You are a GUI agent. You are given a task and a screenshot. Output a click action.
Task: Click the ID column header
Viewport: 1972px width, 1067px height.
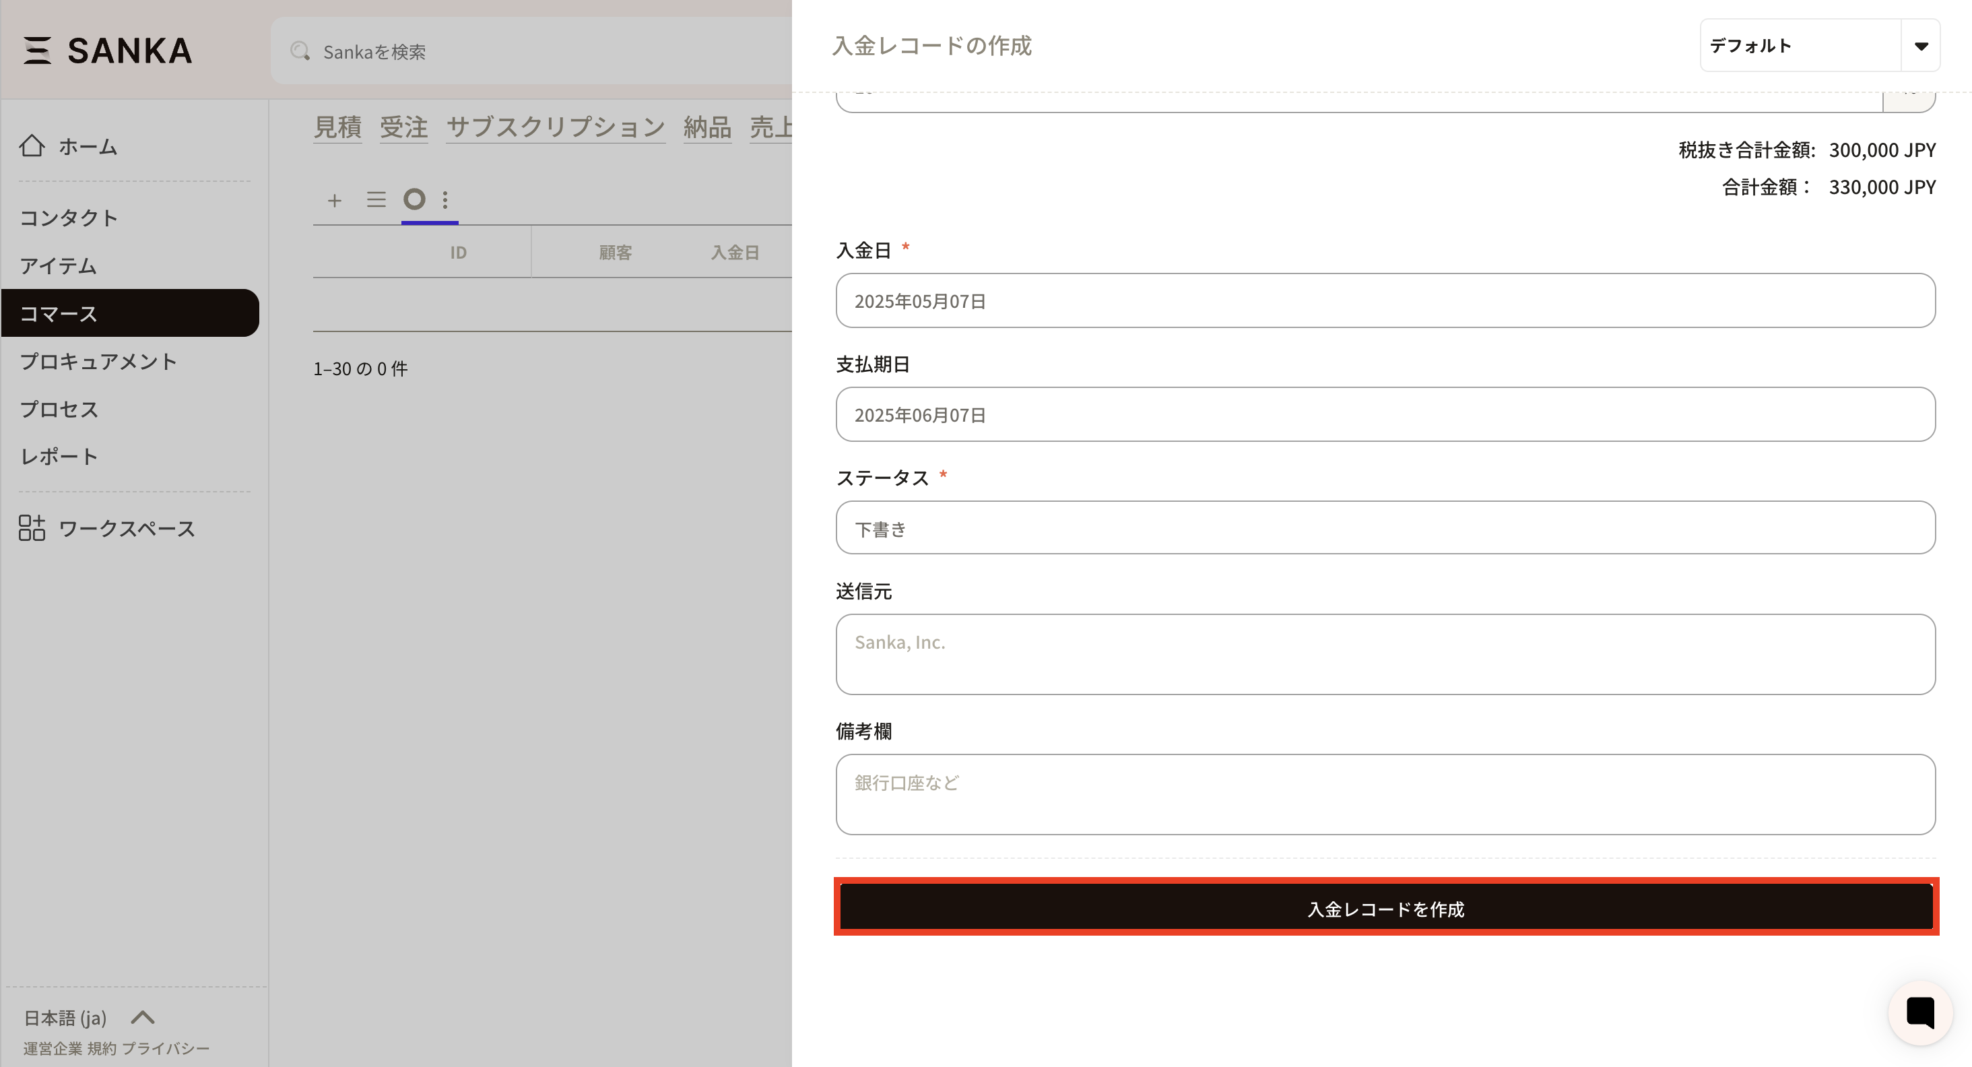[x=458, y=252]
